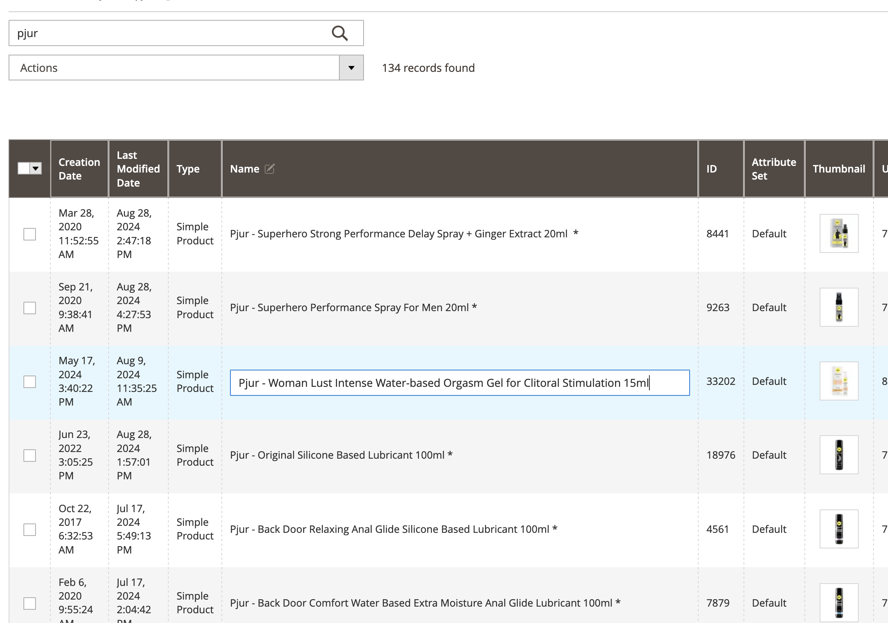
Task: Open the Original Silicone Lubricant 100ml thumbnail
Action: (838, 455)
